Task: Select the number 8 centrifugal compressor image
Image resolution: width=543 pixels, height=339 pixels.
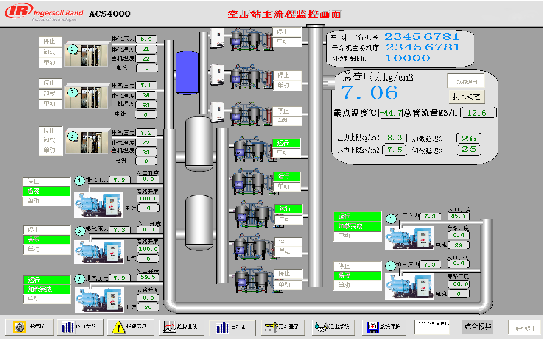Action: pos(409,286)
